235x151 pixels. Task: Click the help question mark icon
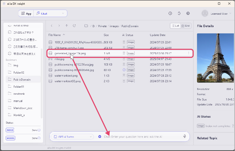(x=170, y=14)
